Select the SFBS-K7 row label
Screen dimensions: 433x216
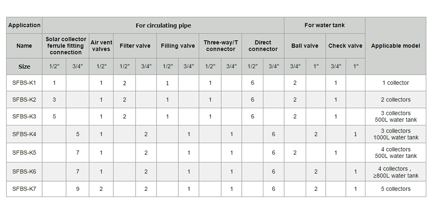click(24, 189)
